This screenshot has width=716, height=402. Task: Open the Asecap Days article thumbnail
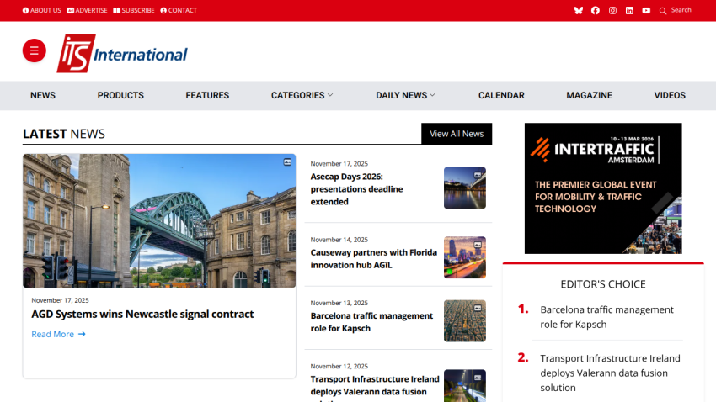pos(465,188)
